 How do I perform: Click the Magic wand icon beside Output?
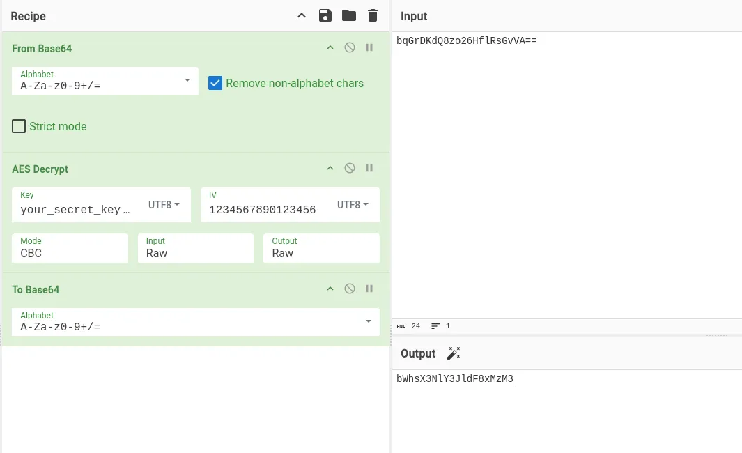[x=454, y=353]
